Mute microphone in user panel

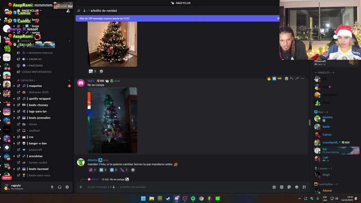pyautogui.click(x=52, y=187)
